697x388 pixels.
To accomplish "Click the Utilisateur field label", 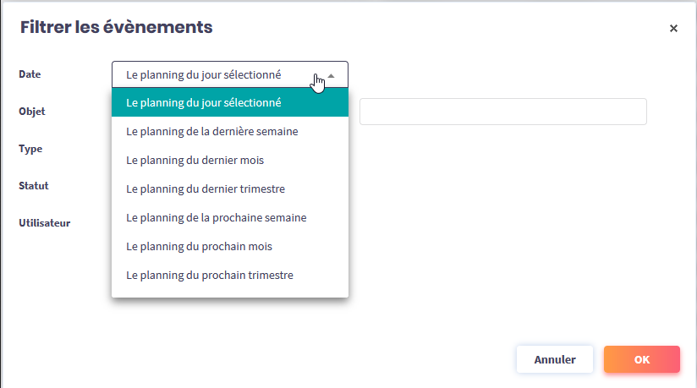I will [44, 223].
